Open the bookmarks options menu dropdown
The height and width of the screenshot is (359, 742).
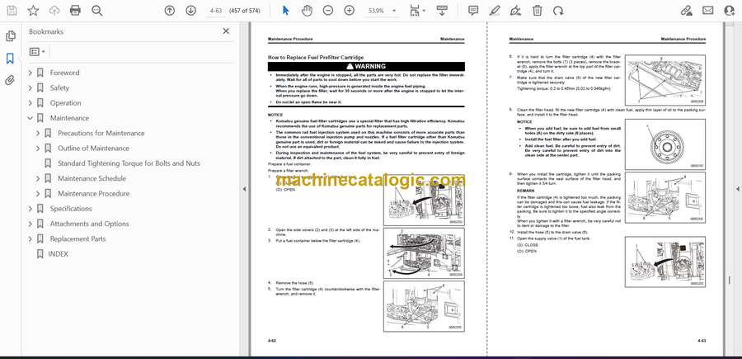[37, 52]
